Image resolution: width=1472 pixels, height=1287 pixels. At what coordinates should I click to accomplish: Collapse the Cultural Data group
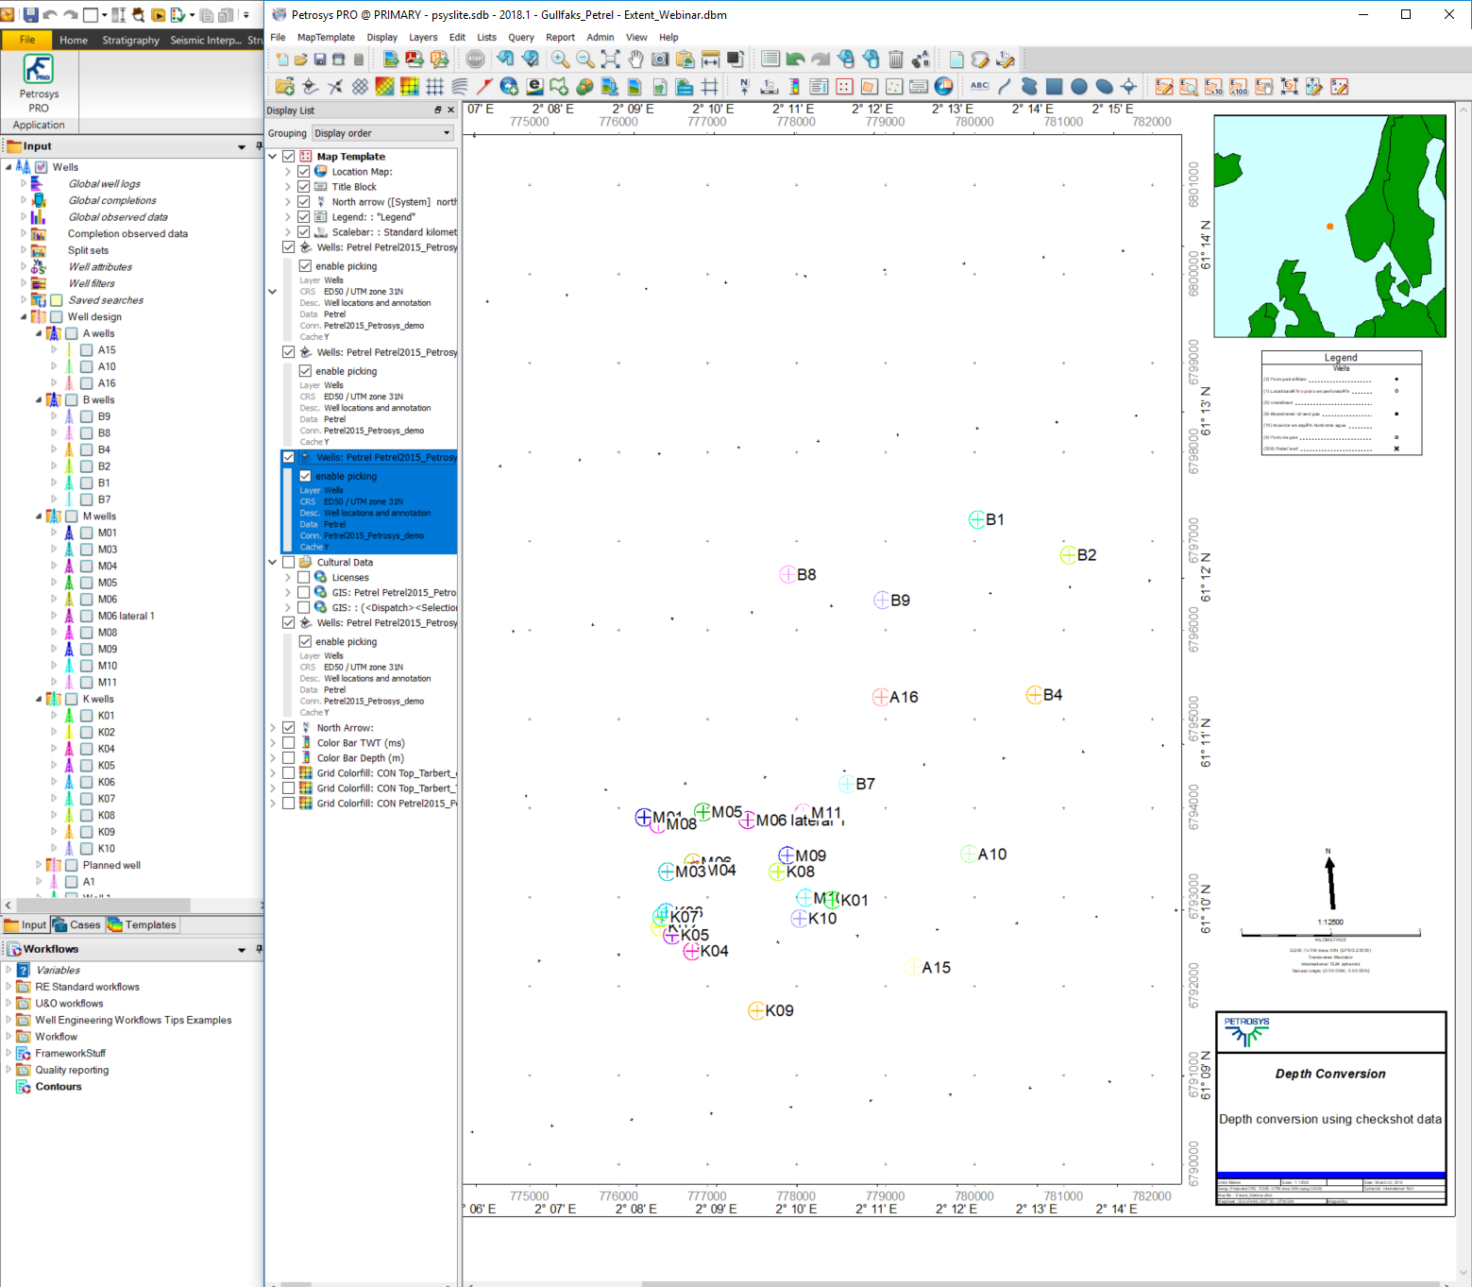[273, 563]
